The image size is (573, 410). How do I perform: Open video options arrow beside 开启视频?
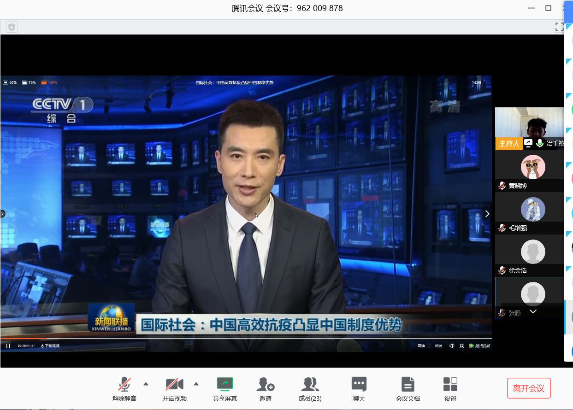coord(196,384)
